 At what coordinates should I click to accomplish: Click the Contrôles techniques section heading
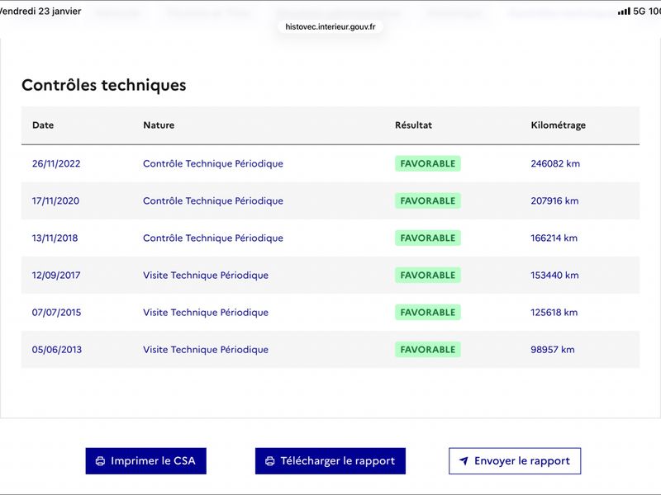coord(103,85)
